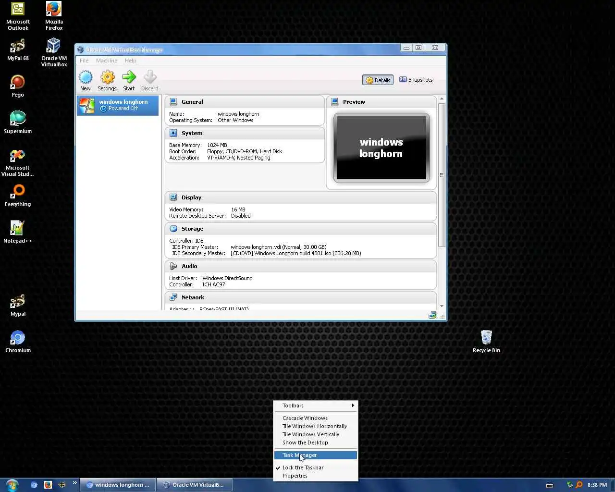Open Pego desktop icon

click(18, 86)
